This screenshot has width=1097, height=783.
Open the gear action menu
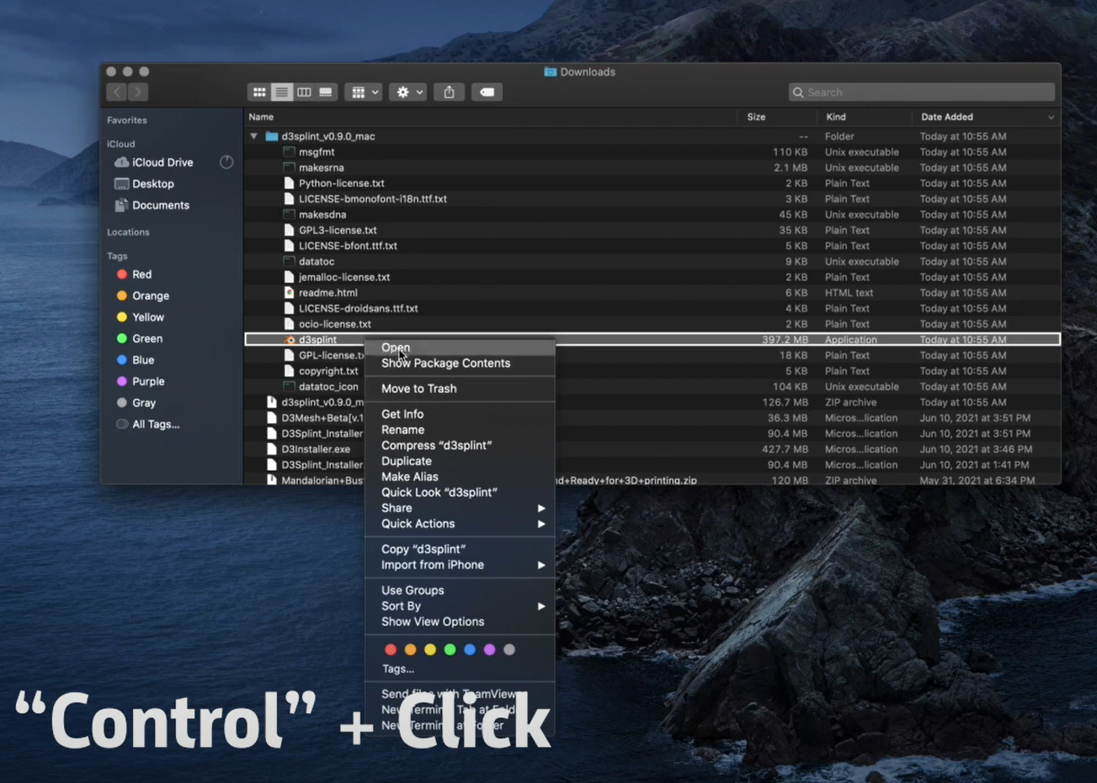click(408, 93)
